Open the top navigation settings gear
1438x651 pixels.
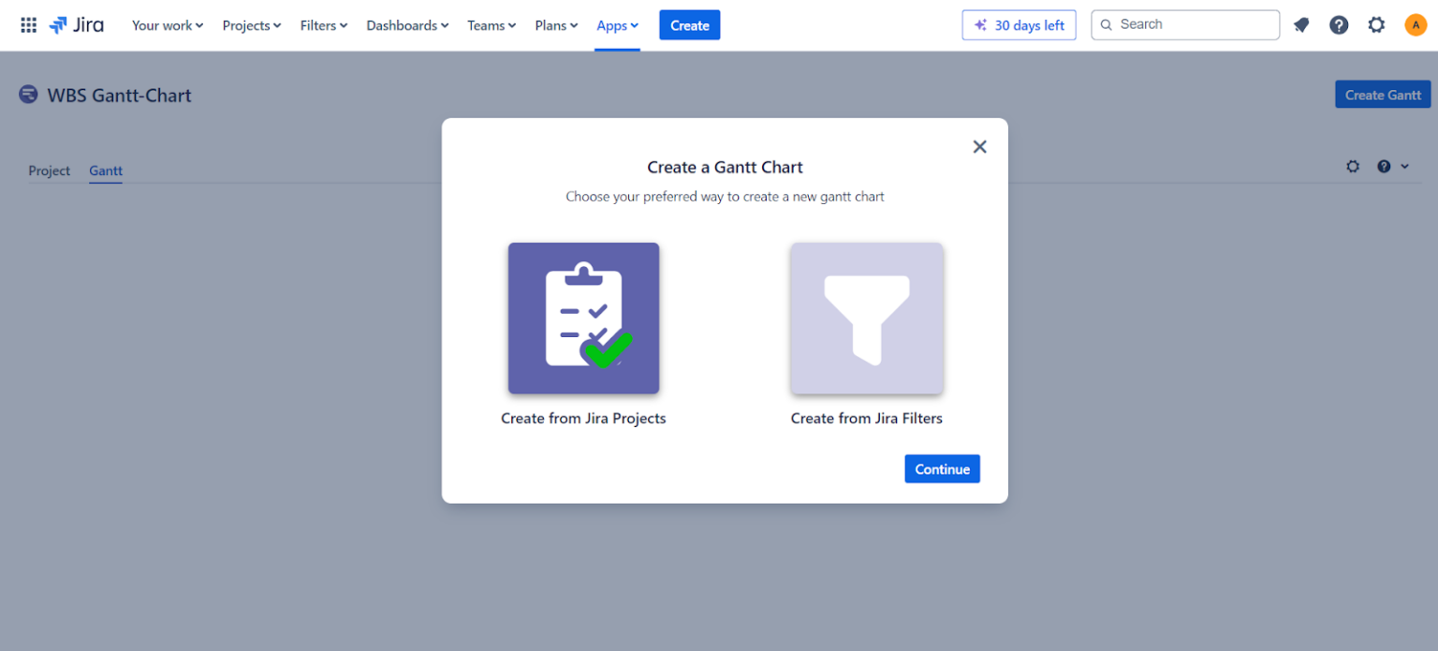(1376, 24)
